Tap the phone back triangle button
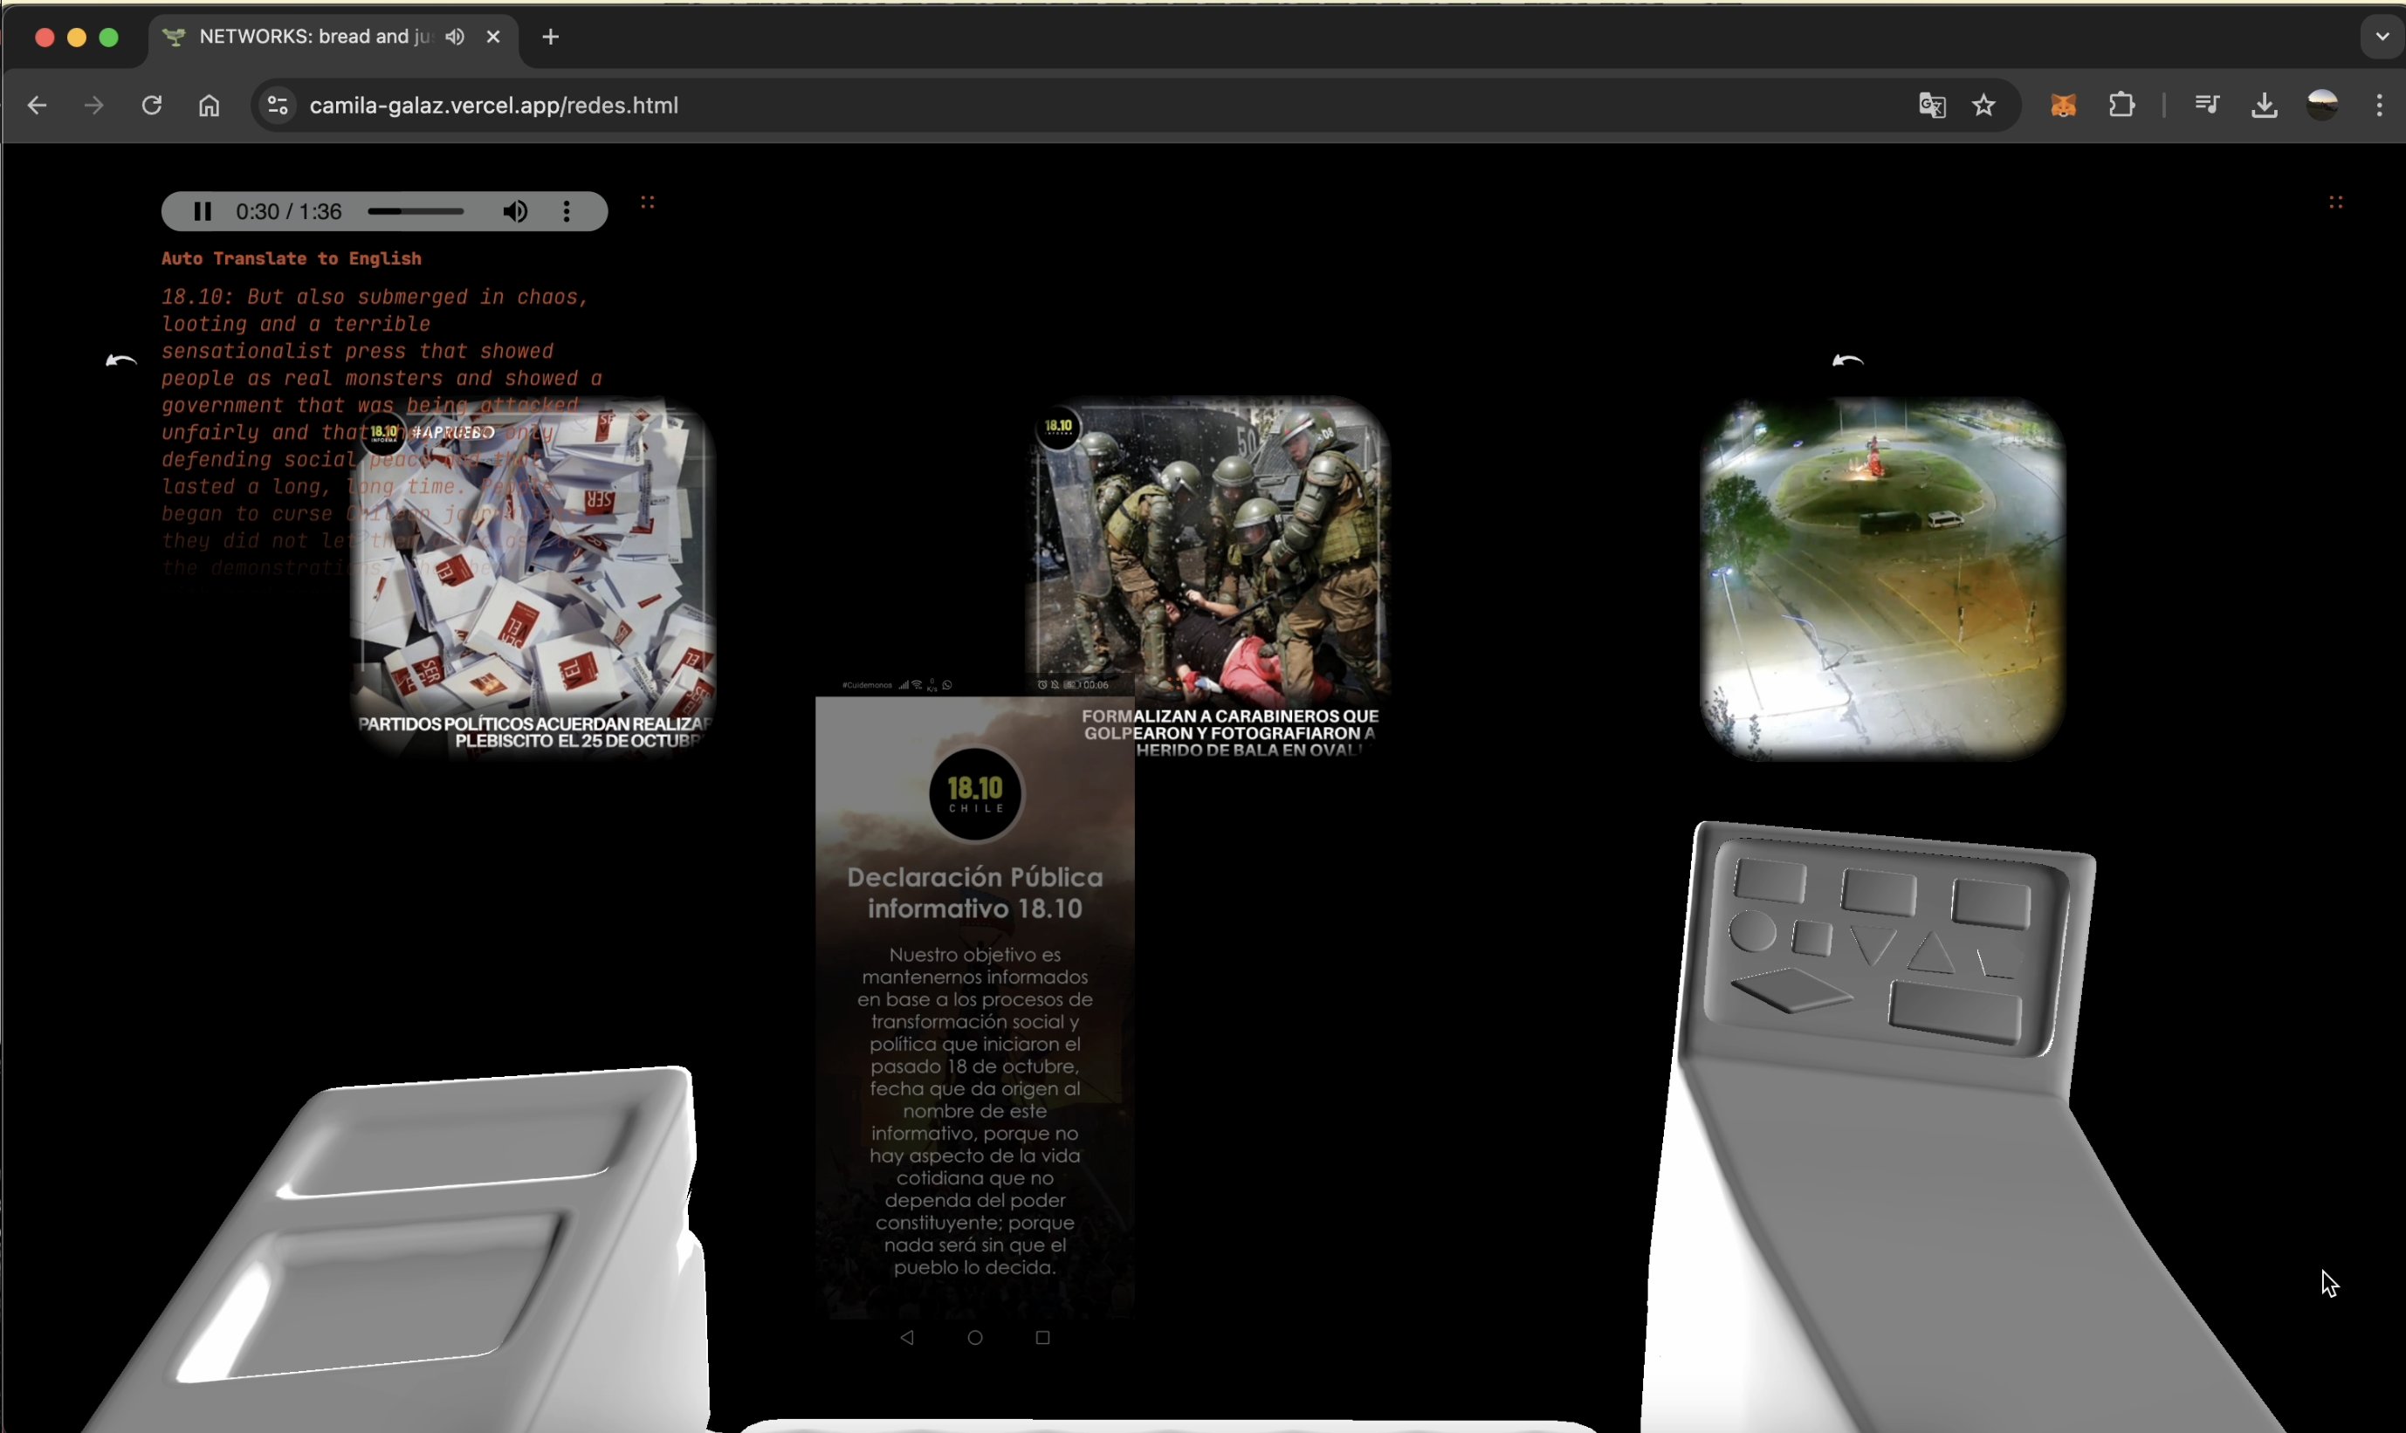Viewport: 2406px width, 1433px height. [907, 1337]
